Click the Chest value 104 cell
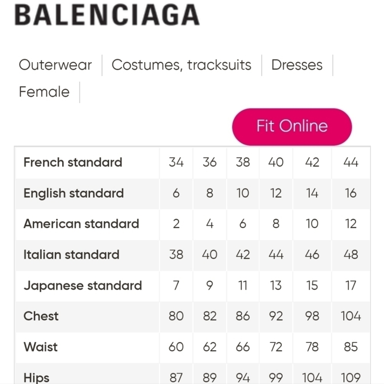The image size is (384, 384). point(351,316)
